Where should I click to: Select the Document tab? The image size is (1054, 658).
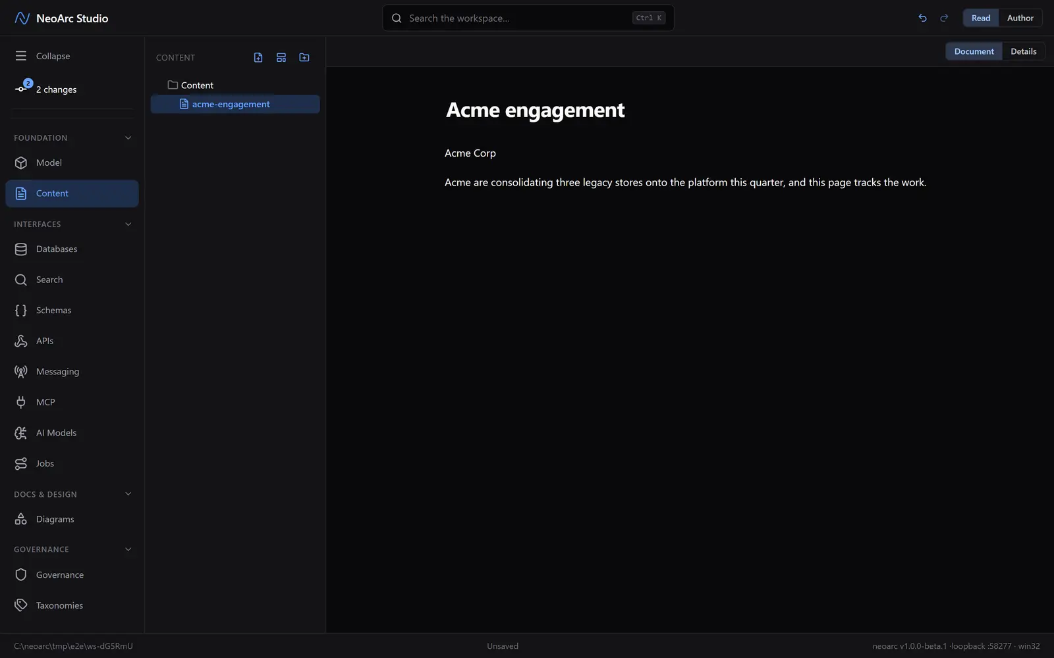(x=974, y=51)
